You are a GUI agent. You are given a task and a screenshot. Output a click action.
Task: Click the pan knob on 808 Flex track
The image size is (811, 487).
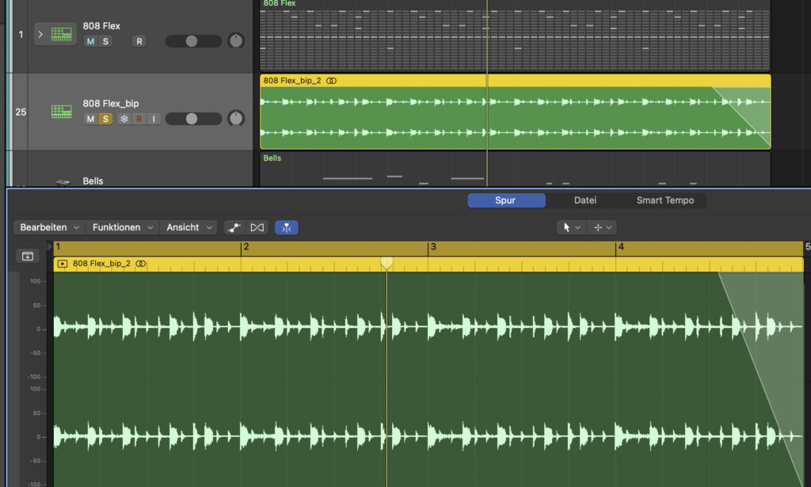click(x=236, y=40)
